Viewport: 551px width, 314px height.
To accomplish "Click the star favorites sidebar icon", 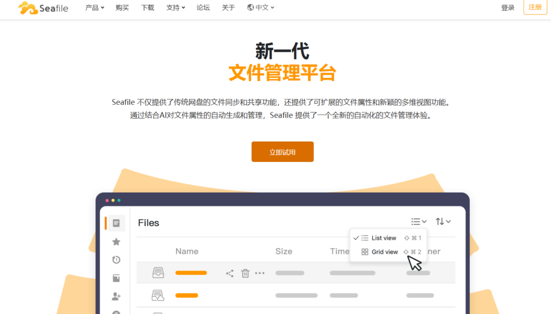I will click(116, 241).
